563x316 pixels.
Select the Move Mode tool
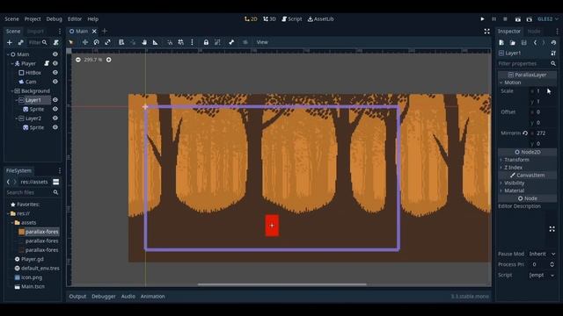tap(85, 42)
